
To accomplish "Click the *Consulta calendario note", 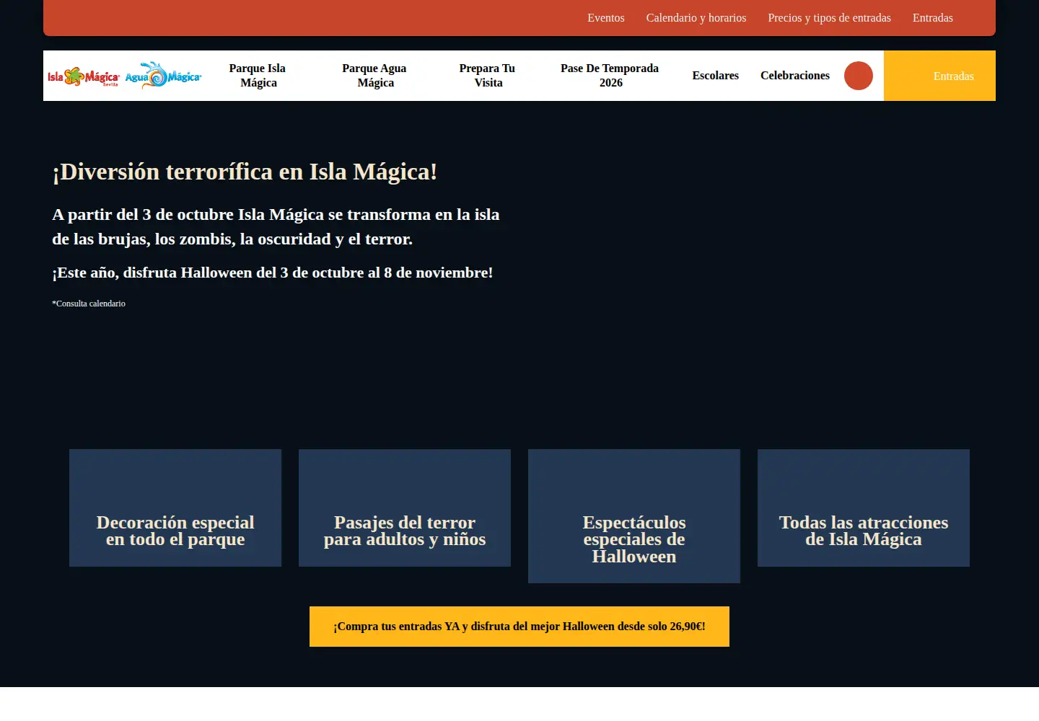I will (89, 304).
